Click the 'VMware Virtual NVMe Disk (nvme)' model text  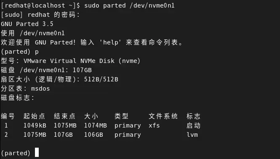point(82,61)
